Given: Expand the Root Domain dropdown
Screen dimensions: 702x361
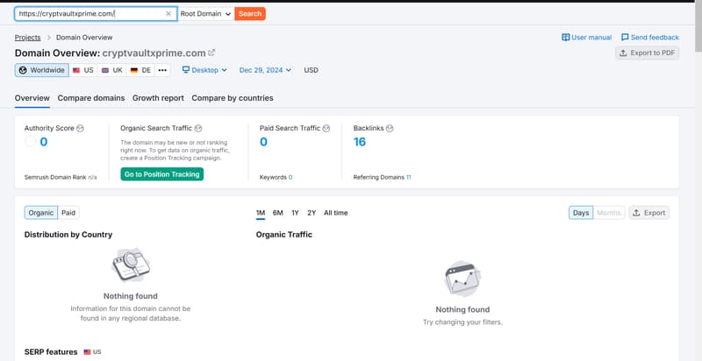Looking at the screenshot, I should [205, 14].
